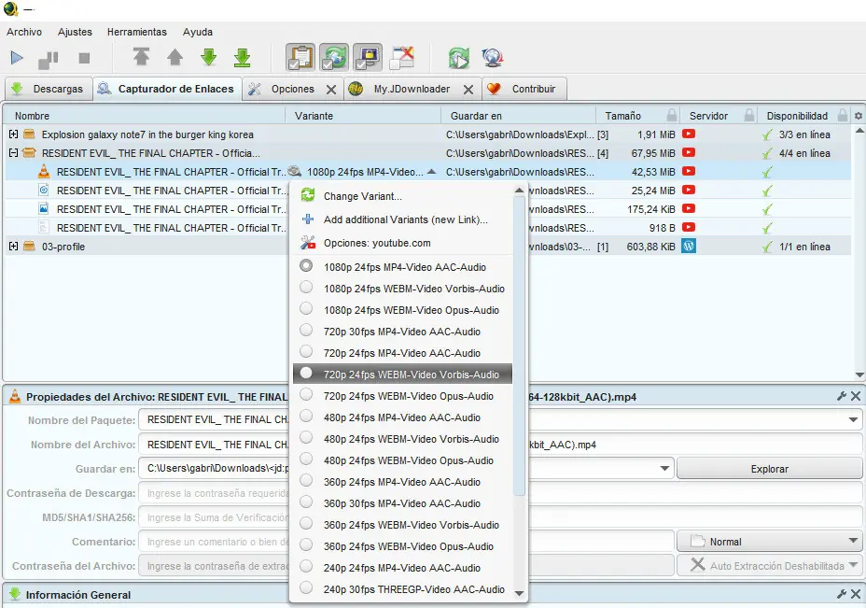Click Contraseña de Descarga input field
This screenshot has width=866, height=608.
click(x=500, y=493)
